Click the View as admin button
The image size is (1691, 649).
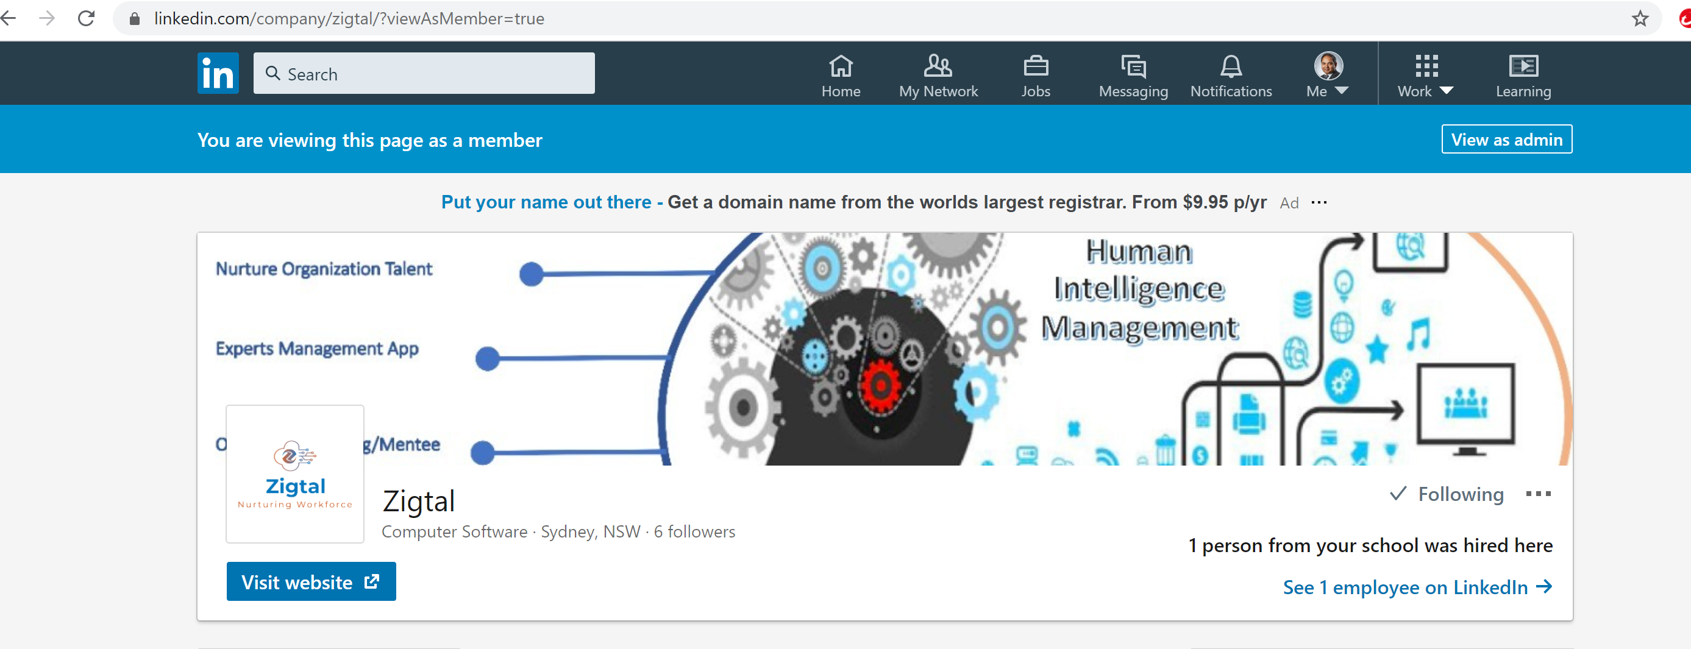click(1506, 139)
